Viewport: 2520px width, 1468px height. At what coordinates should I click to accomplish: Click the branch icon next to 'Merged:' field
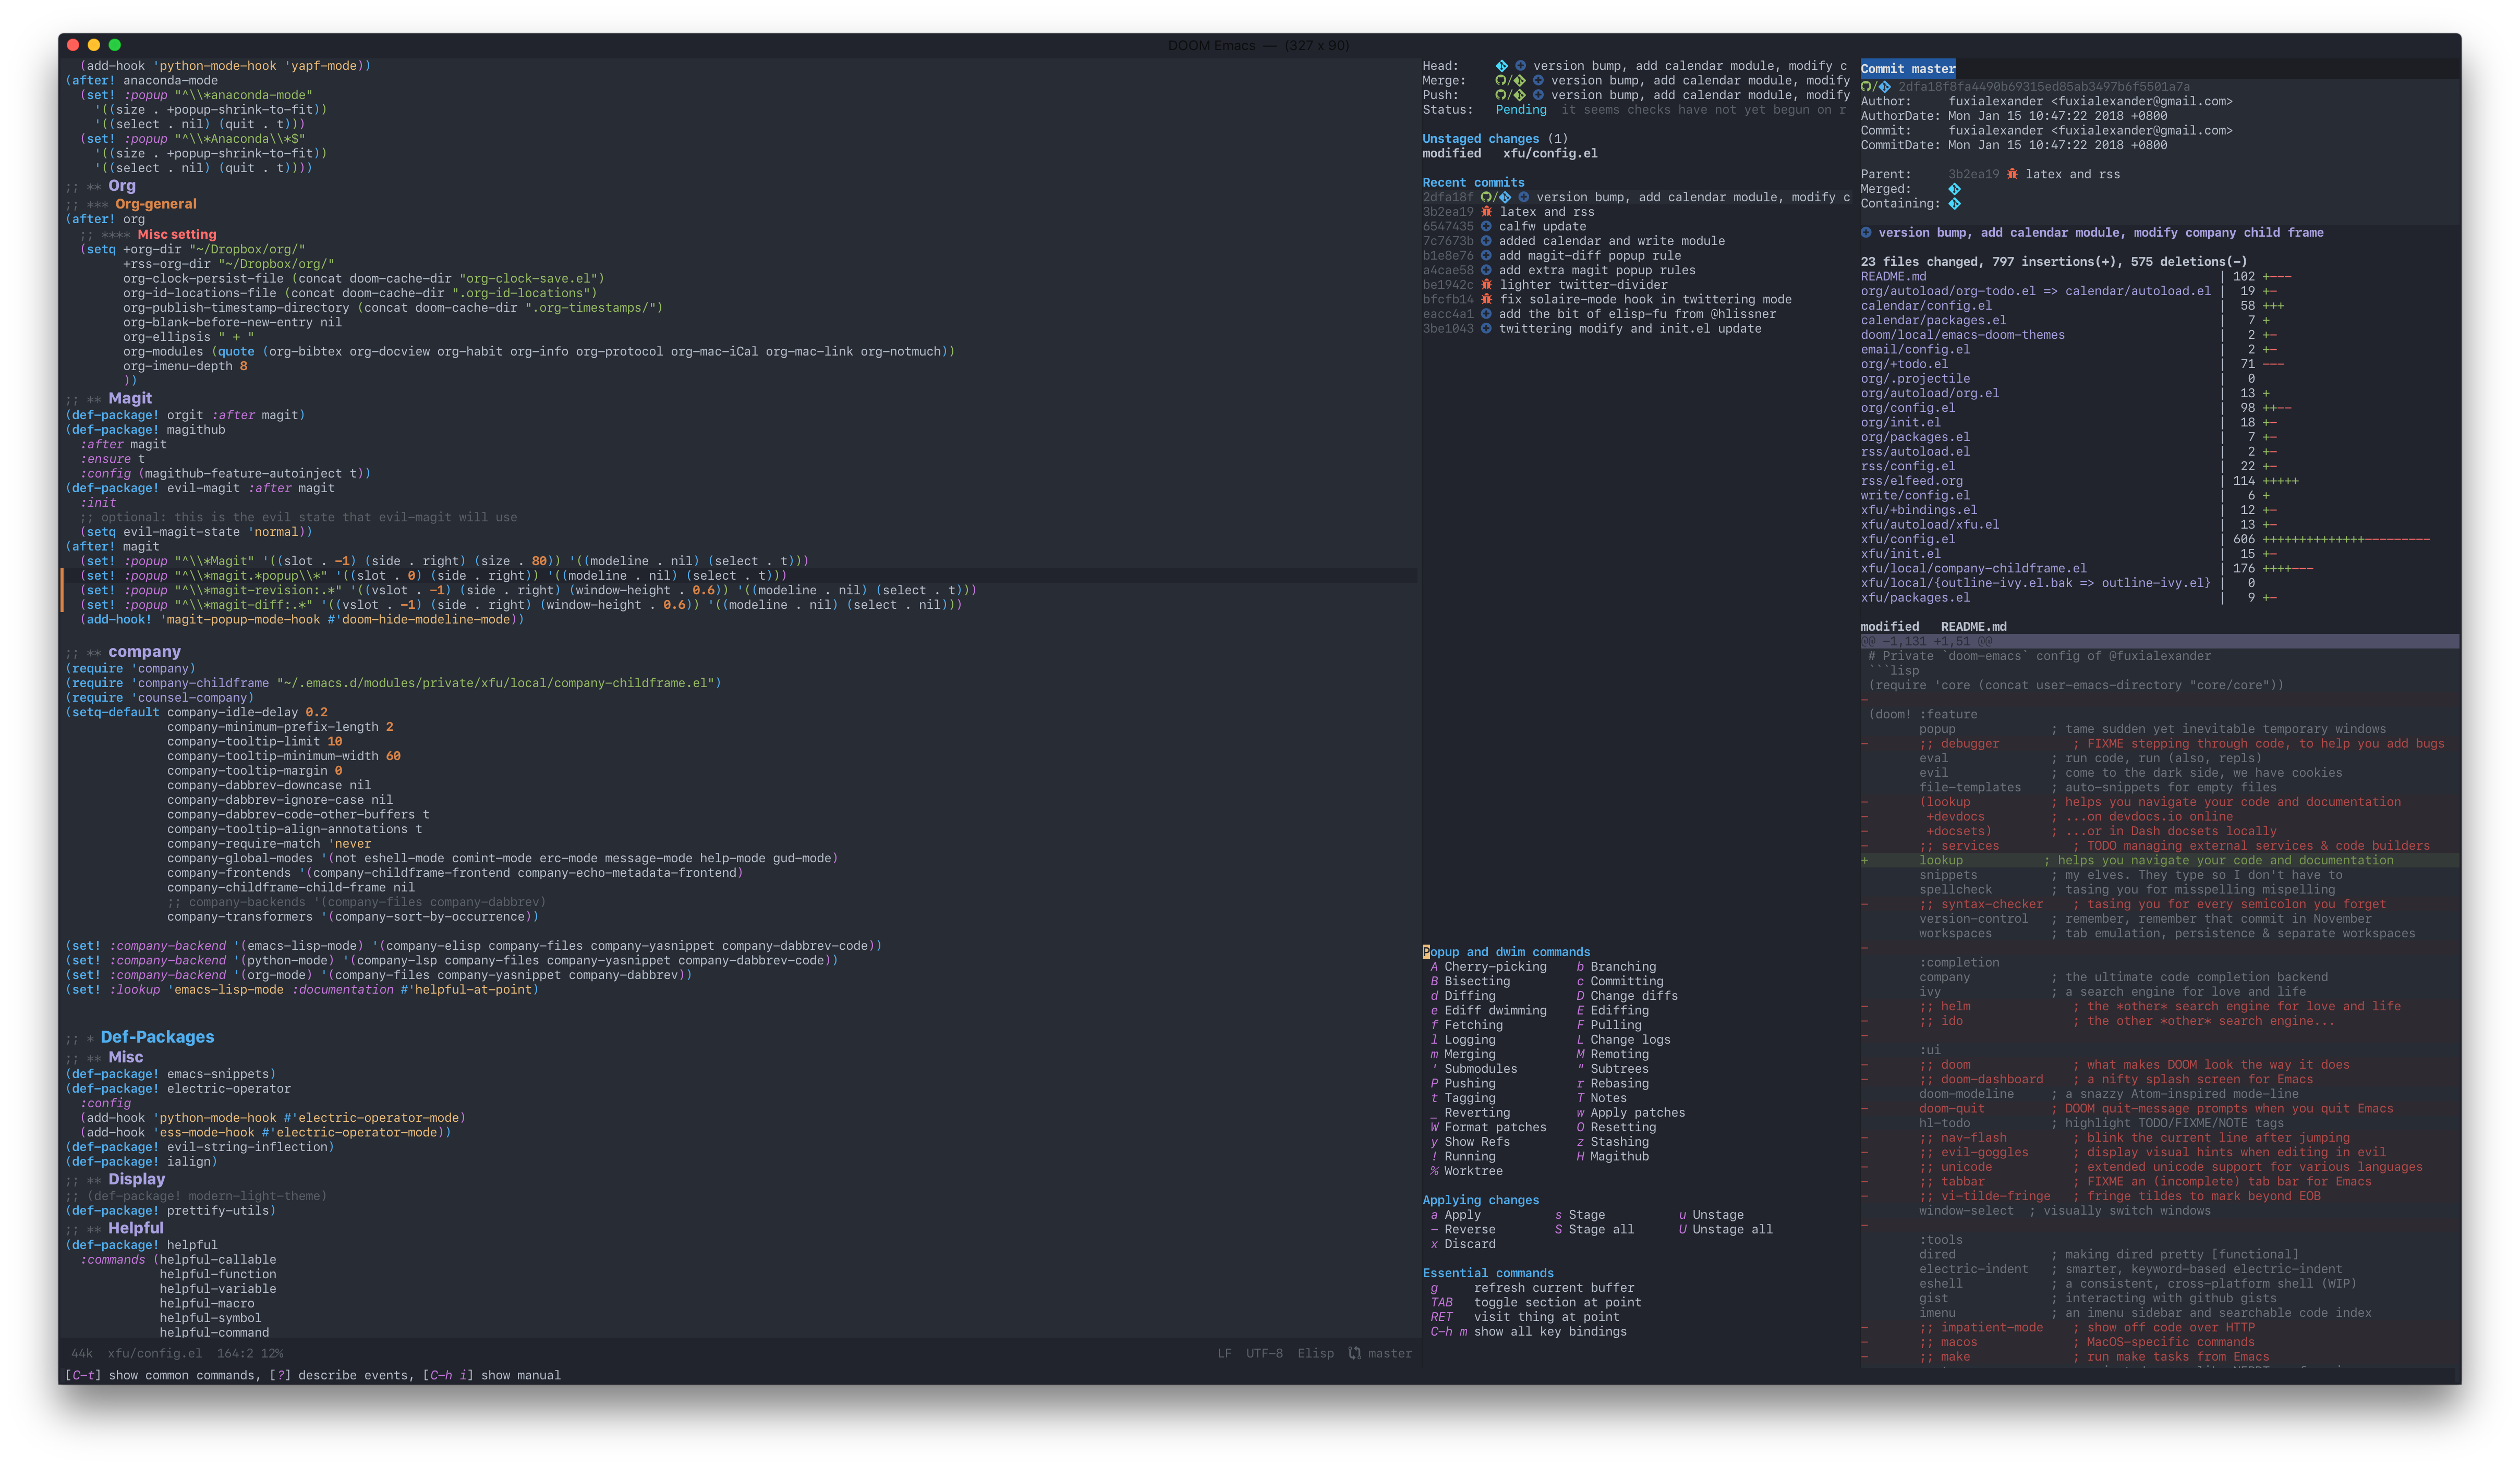[1956, 189]
